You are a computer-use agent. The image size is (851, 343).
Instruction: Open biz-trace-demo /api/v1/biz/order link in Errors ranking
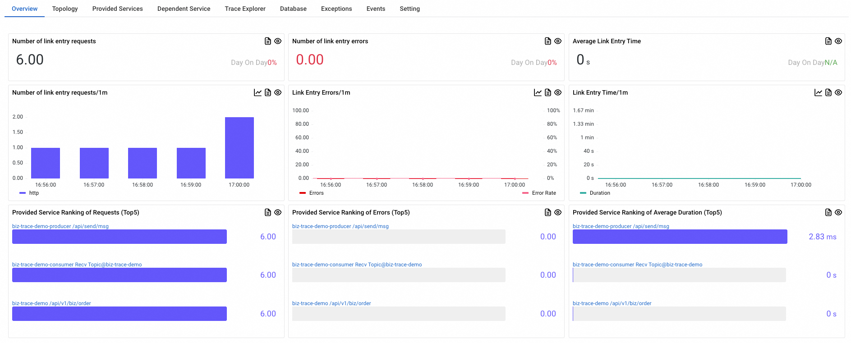pyautogui.click(x=331, y=303)
